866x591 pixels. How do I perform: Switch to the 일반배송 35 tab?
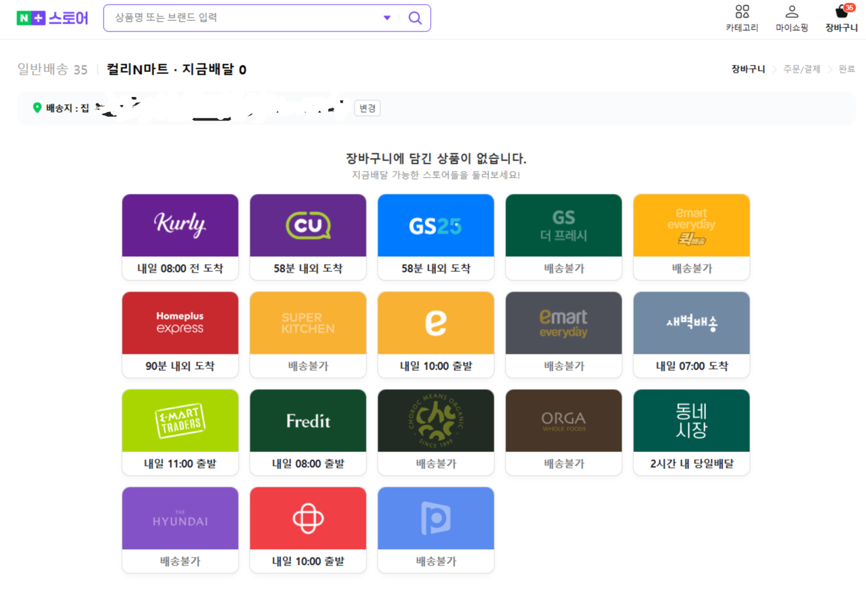[52, 69]
